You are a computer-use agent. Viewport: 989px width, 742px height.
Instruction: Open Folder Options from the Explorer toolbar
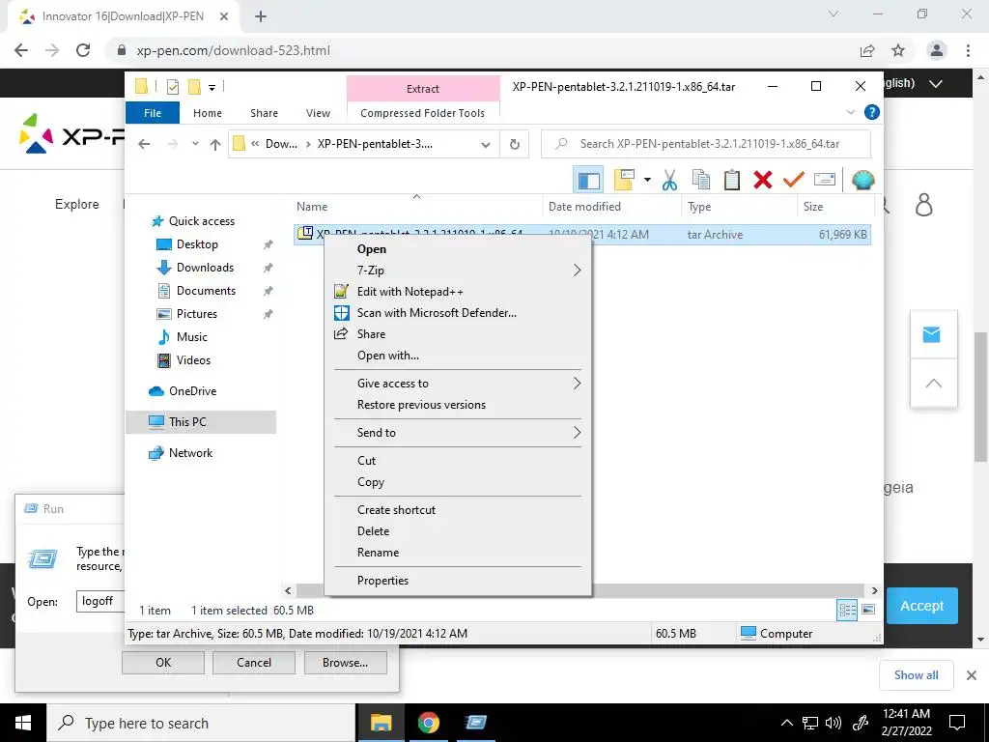point(624,181)
